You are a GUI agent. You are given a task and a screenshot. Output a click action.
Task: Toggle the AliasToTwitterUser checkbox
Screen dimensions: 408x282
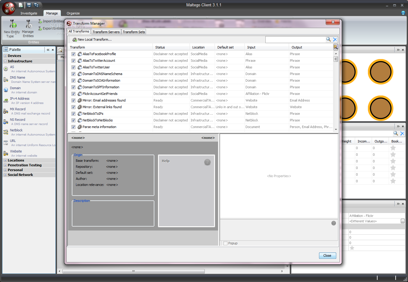[x=73, y=67]
